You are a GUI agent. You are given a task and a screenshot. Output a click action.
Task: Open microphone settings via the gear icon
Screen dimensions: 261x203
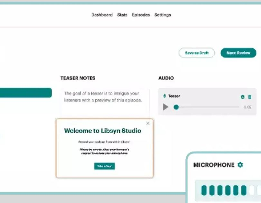tap(240, 165)
